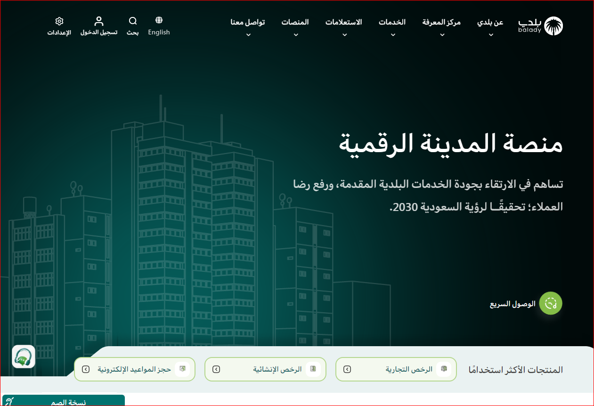594x406 pixels.
Task: Click arrow on حجز المواعيد الإلكترونية card
Action: point(86,369)
